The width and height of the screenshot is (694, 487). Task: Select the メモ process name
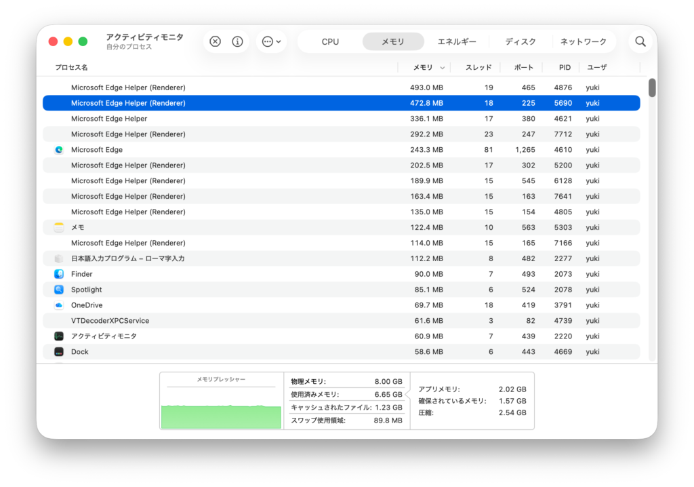point(78,227)
